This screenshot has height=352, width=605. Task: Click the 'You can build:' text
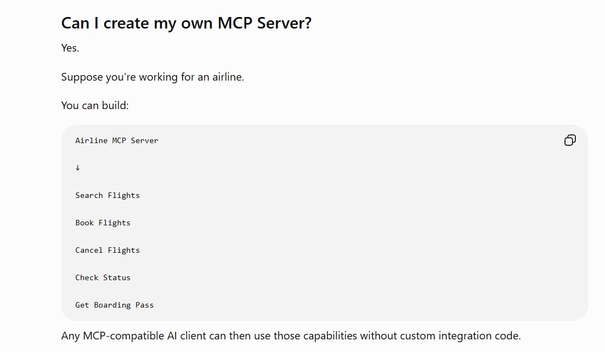pos(95,106)
